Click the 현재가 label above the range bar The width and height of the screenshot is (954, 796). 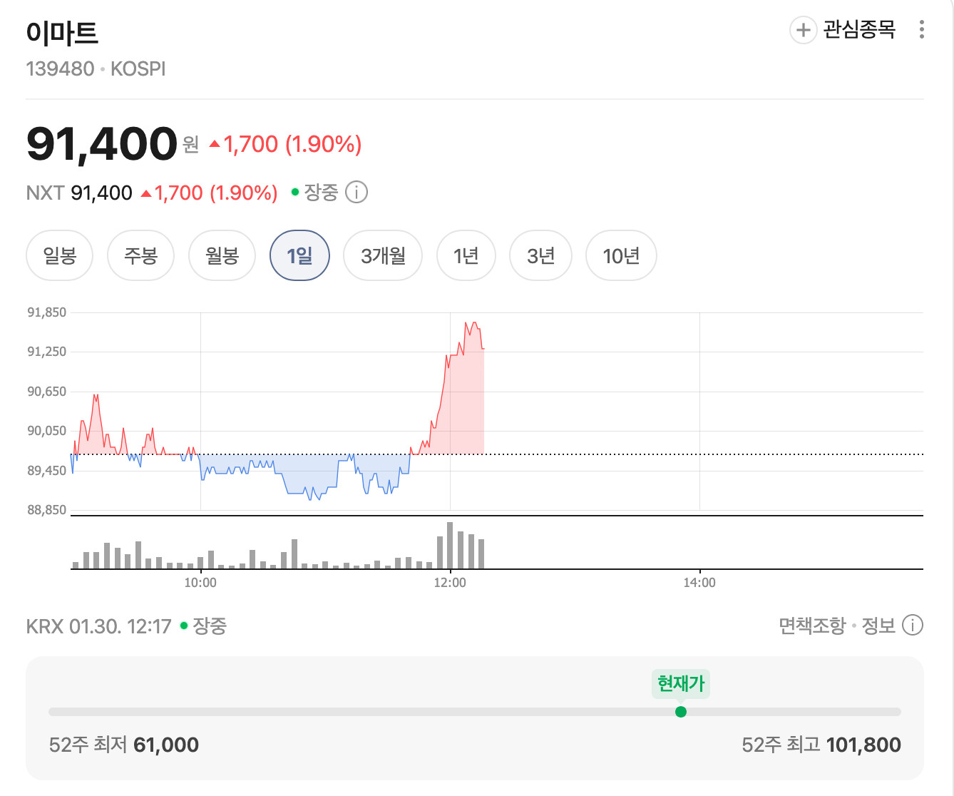coord(681,683)
